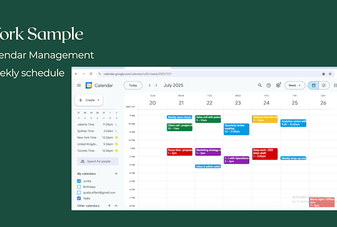
Task: Click the Sydney Time clock row
Action: point(98,131)
